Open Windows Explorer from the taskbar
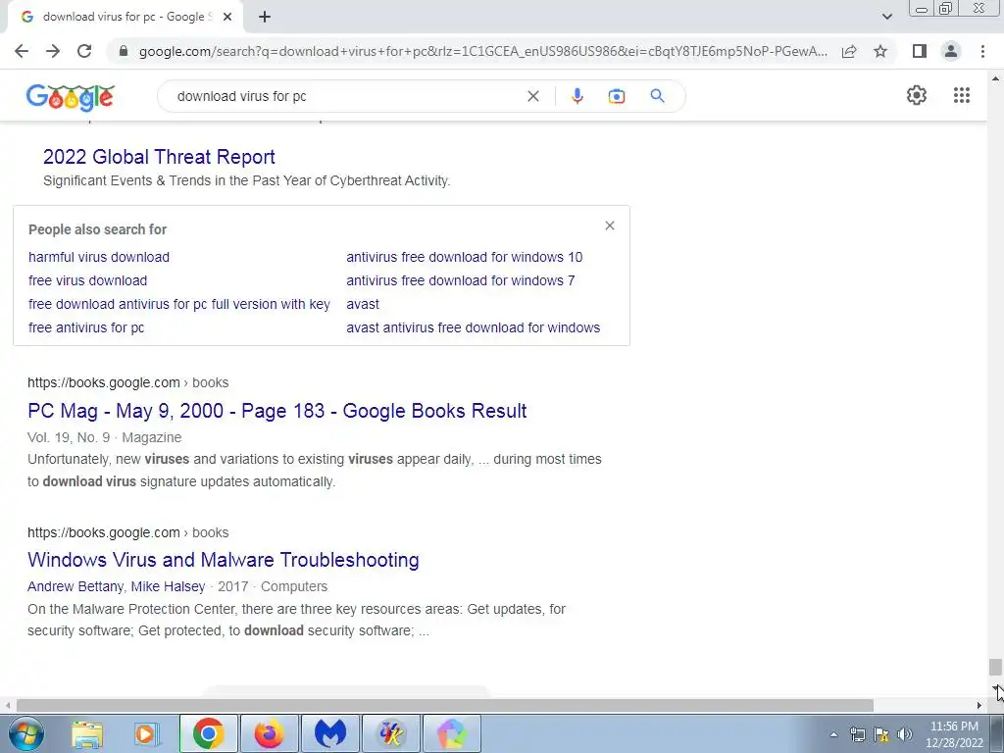 point(87,733)
